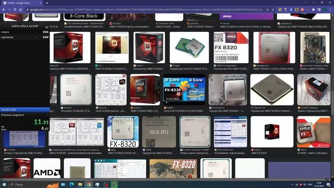Open the taskbar clock and date
Screen dimensions: 334x188
tap(319, 184)
